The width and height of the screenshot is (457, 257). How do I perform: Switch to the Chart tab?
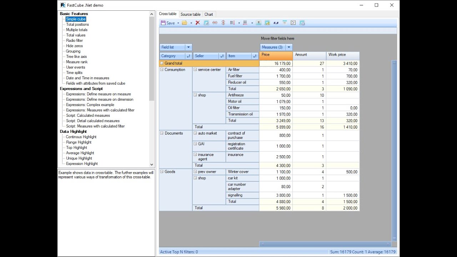pyautogui.click(x=209, y=14)
